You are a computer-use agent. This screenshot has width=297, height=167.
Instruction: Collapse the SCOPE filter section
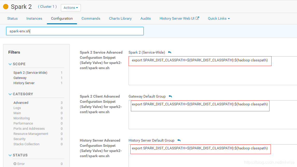point(10,64)
